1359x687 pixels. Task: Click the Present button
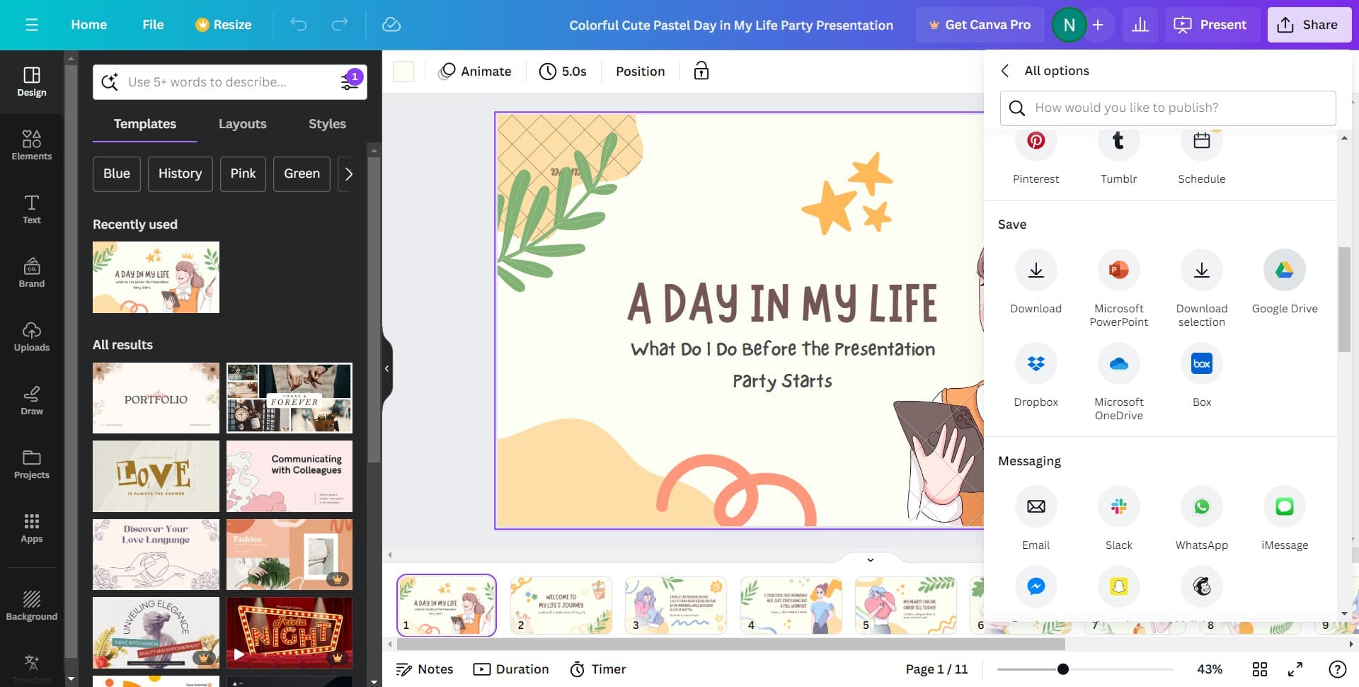[x=1211, y=25]
